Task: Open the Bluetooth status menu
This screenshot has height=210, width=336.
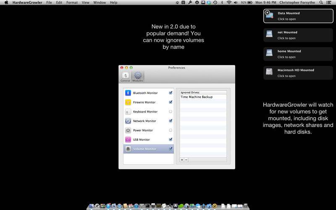Action: (222, 3)
